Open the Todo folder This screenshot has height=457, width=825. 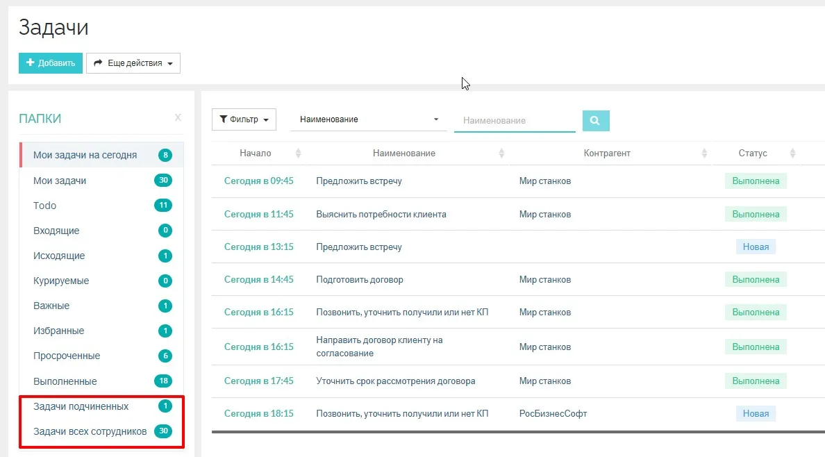tap(45, 206)
